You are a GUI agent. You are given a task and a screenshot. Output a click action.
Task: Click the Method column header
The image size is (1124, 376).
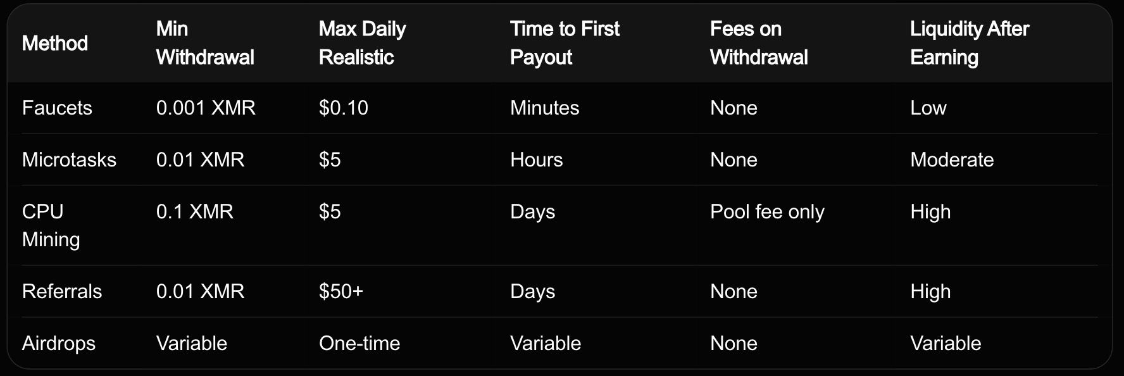[x=55, y=43]
